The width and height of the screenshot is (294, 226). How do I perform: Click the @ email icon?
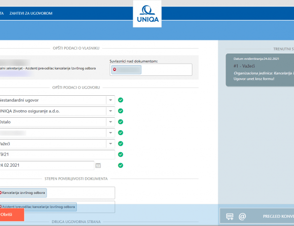[x=242, y=216]
